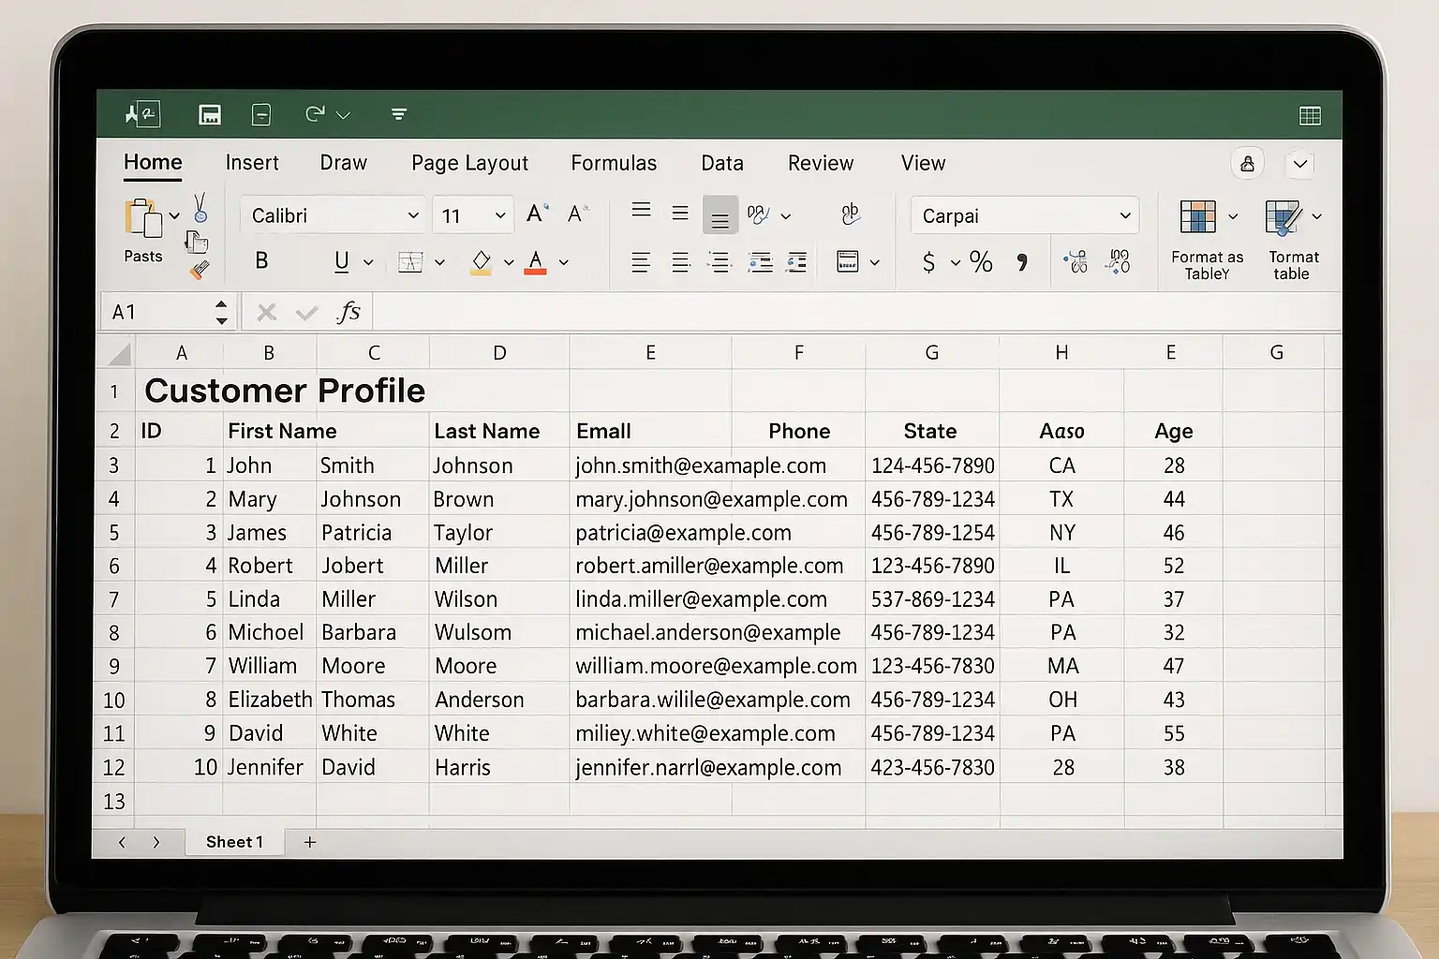Toggle Underline formatting
Image resolution: width=1439 pixels, height=959 pixels.
pos(342,261)
